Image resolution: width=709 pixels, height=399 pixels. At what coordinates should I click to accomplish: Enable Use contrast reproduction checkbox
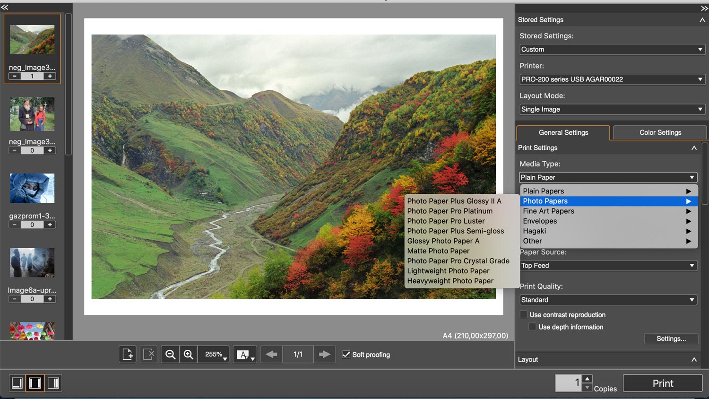click(x=524, y=314)
